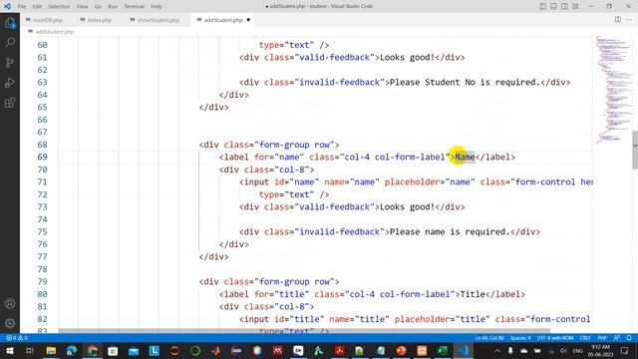Open the File menu

coord(22,7)
